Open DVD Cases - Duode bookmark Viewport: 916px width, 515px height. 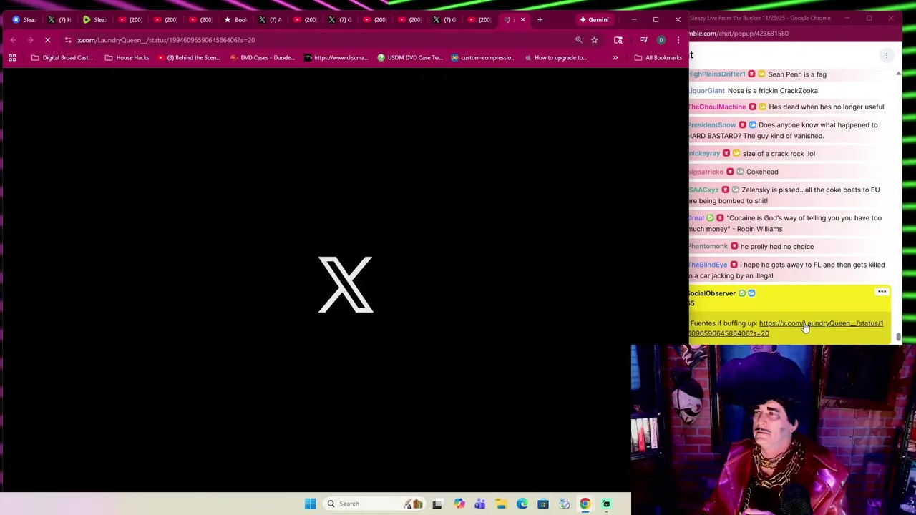click(x=263, y=57)
